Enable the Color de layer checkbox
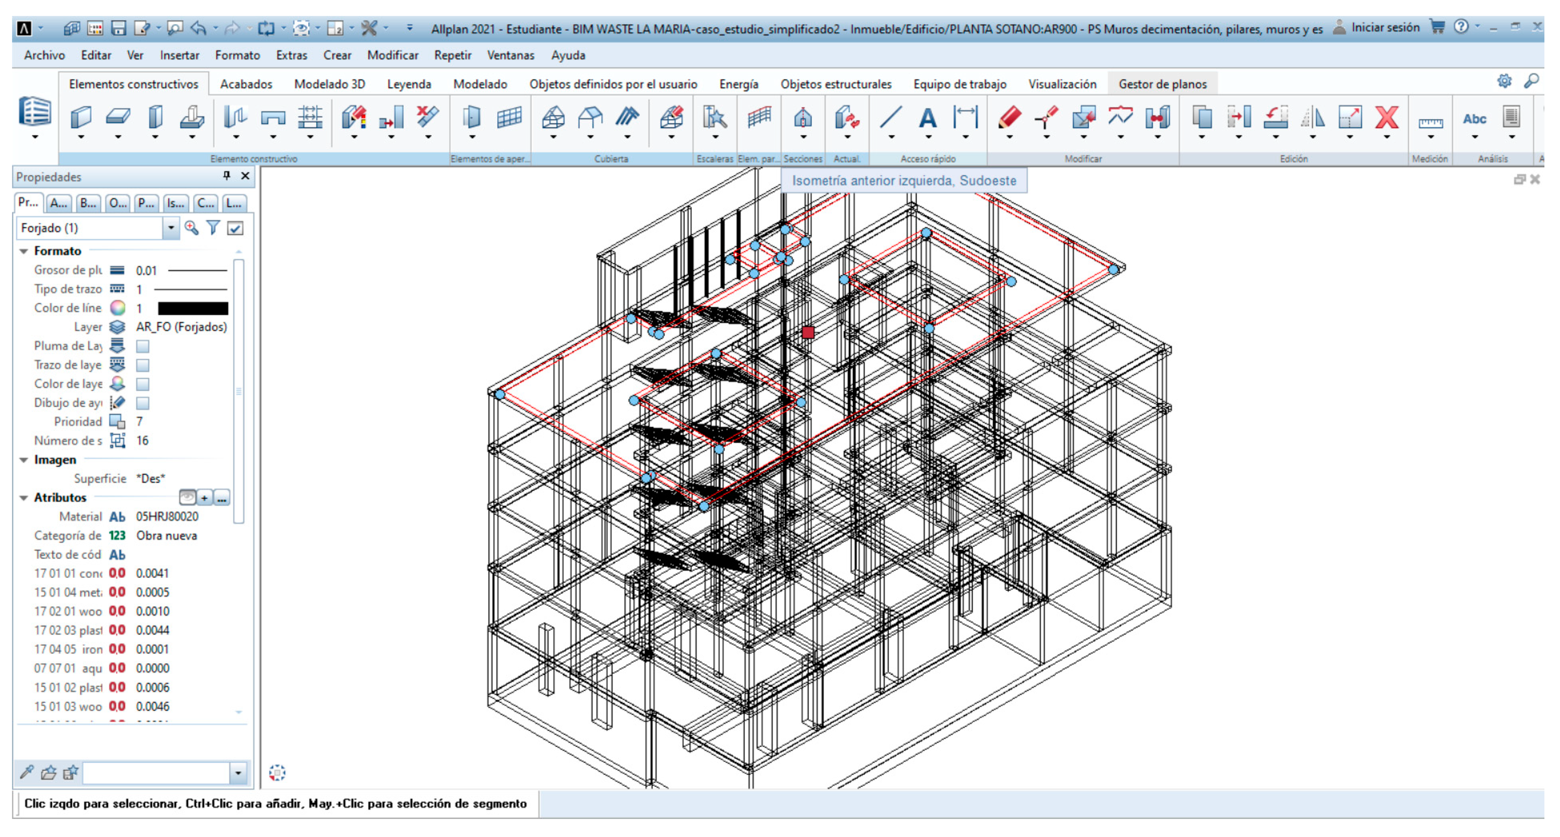1560x837 pixels. click(143, 384)
